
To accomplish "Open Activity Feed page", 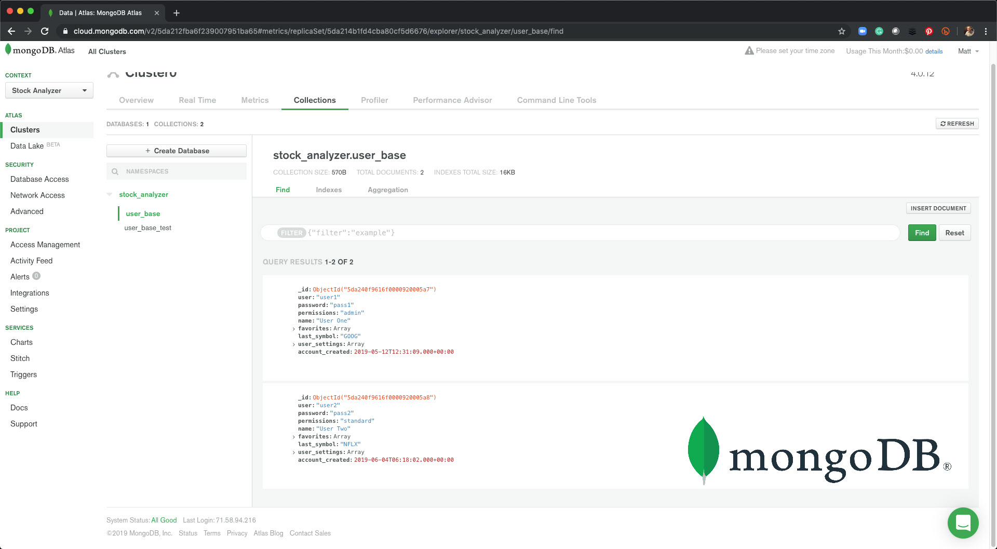I will click(x=31, y=261).
